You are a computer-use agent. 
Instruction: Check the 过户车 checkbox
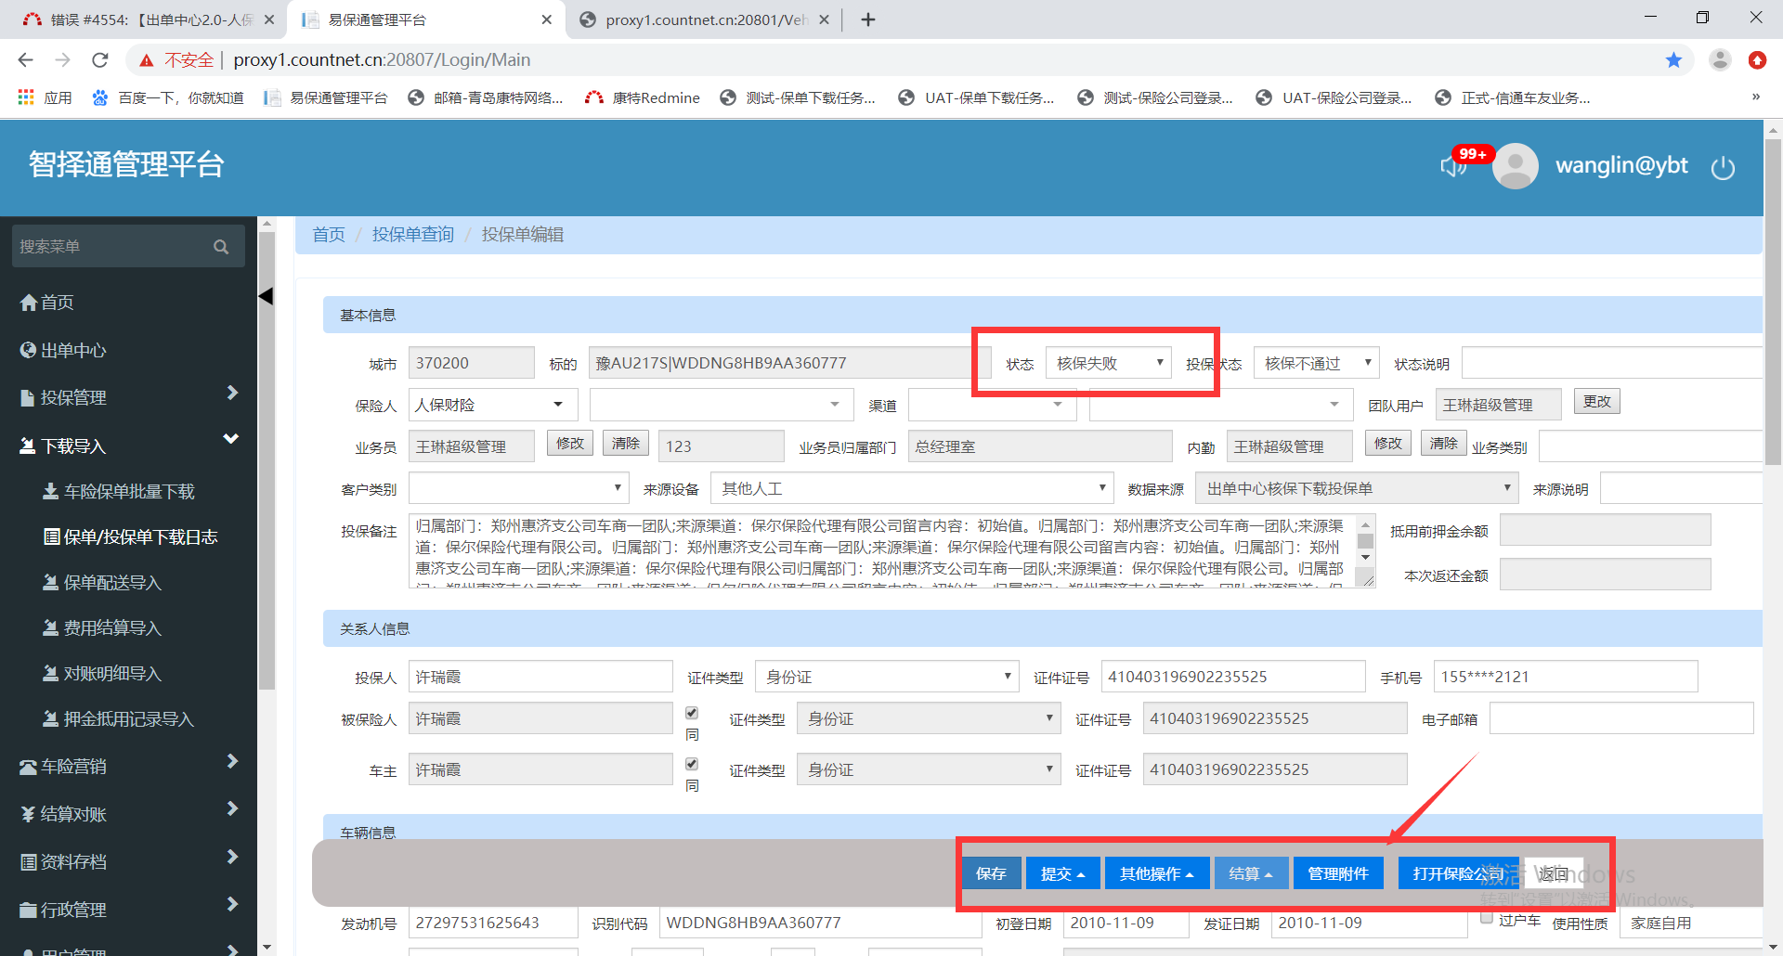coord(1487,918)
